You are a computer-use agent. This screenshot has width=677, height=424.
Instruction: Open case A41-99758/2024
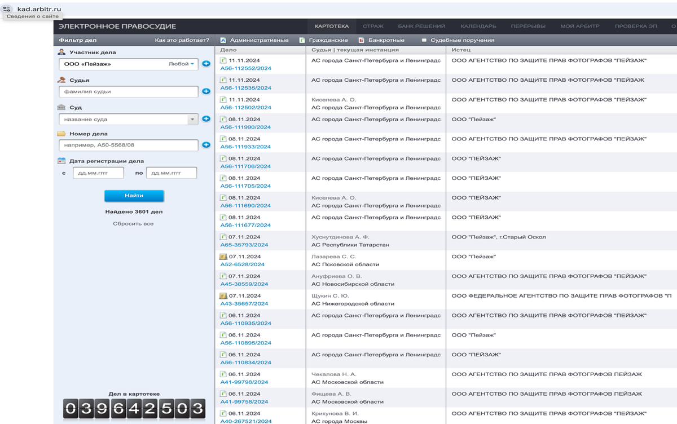pyautogui.click(x=244, y=401)
